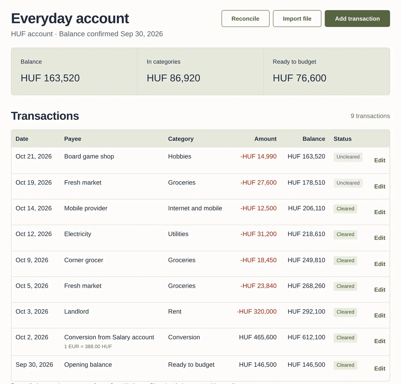Click the '1 EUR = 388.00 HUF' exchange rate note

(88, 346)
